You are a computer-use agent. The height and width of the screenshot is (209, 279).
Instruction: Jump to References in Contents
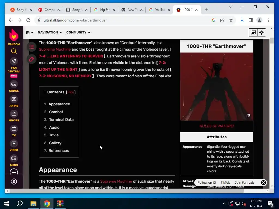click(59, 150)
